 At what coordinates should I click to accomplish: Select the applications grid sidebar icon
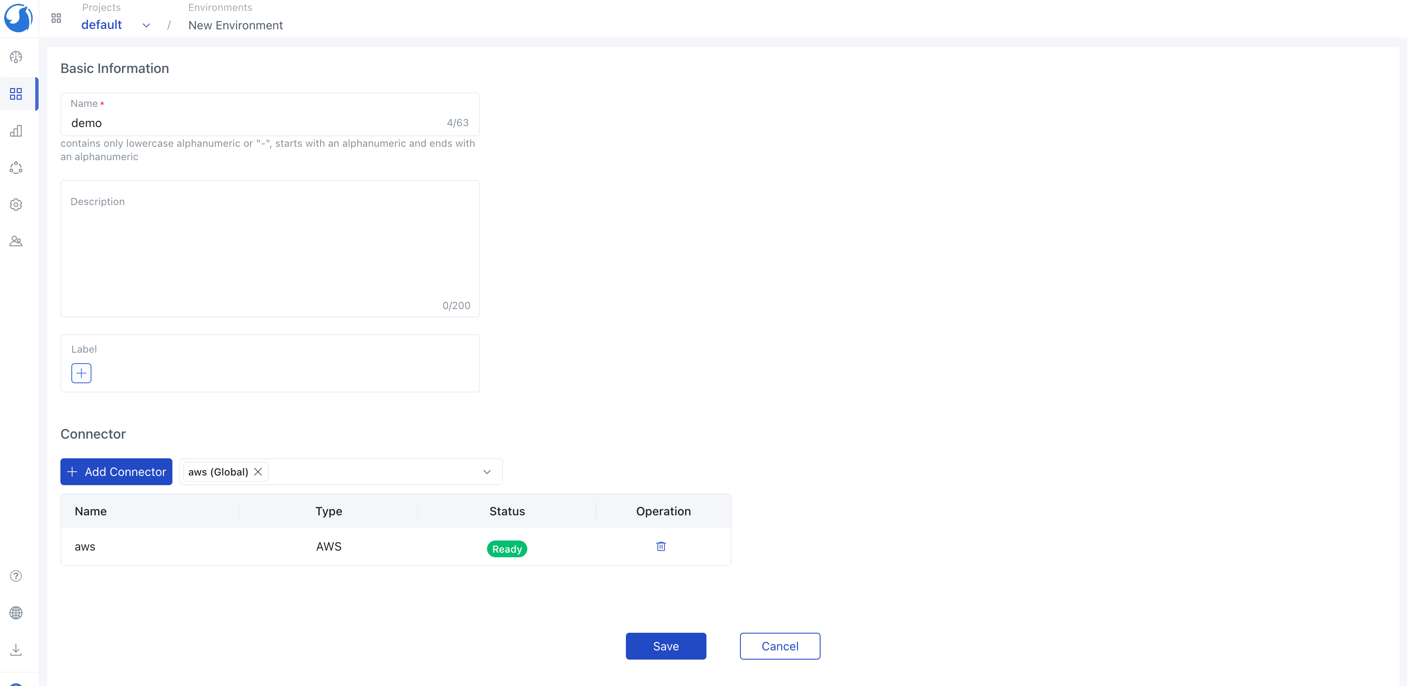16,94
